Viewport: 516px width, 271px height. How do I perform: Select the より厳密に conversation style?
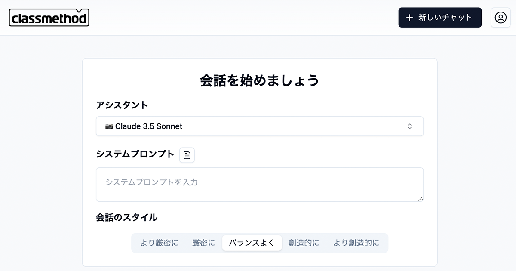159,243
